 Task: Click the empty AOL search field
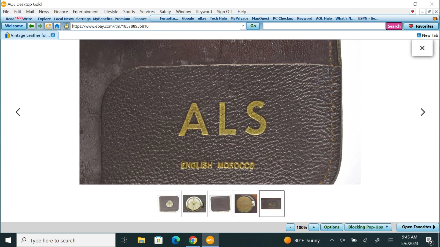tap(324, 26)
